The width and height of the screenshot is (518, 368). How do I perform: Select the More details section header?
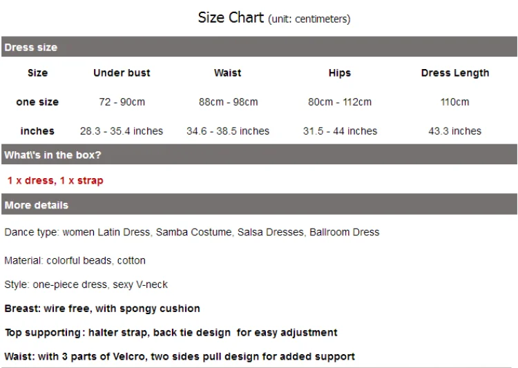37,205
